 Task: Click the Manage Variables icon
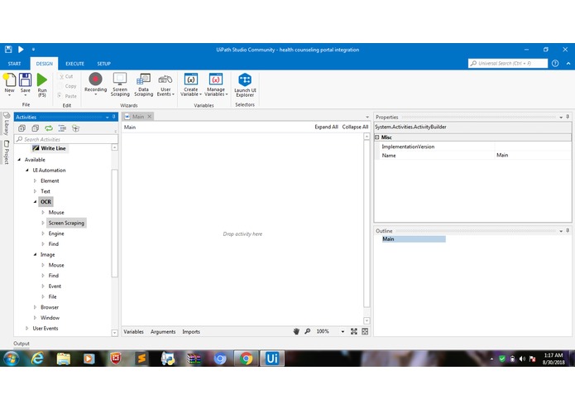coord(216,79)
